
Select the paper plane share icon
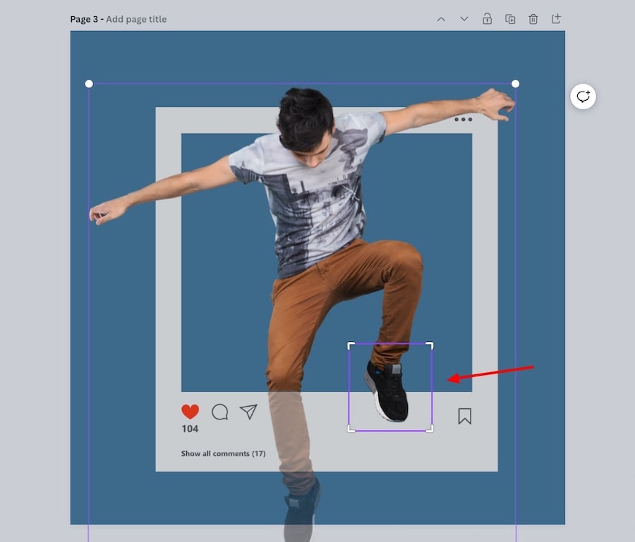(248, 412)
